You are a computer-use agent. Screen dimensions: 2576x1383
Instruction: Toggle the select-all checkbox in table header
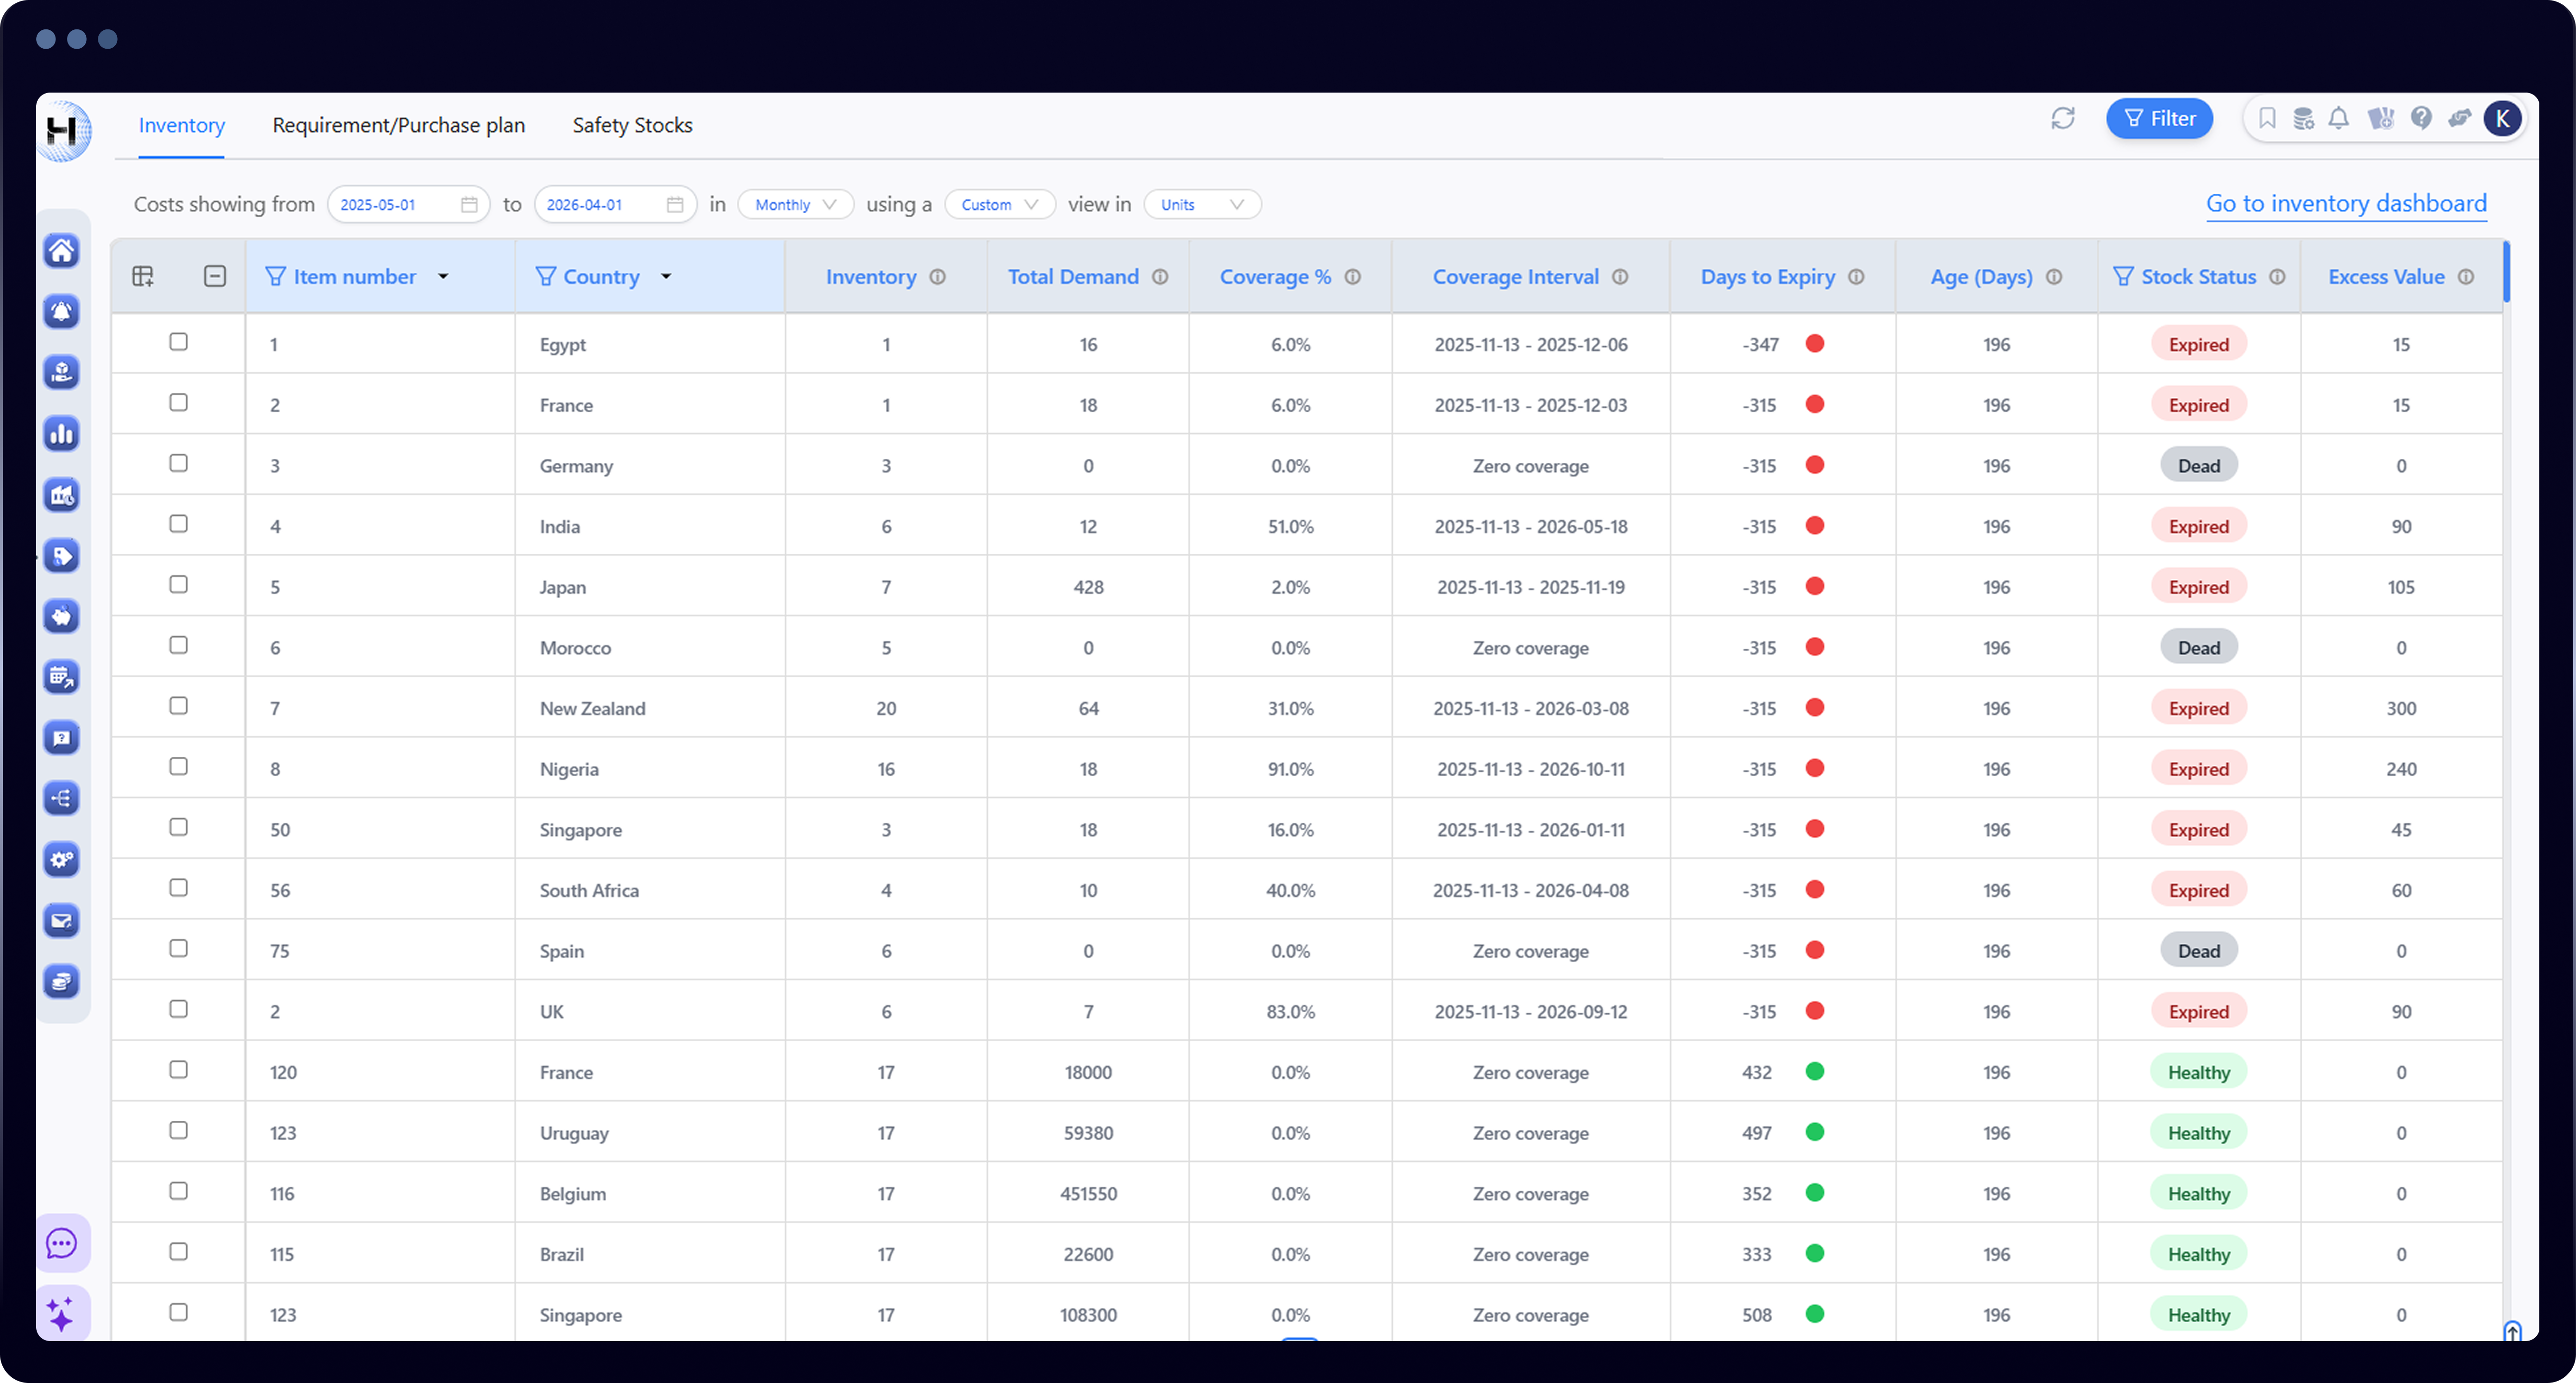214,276
